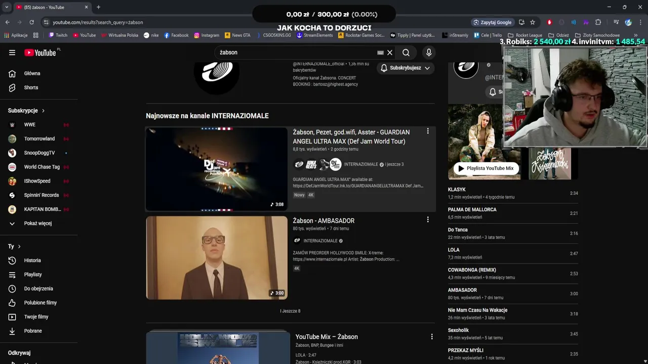Open INTERNAZIOMALE channel avatar
Image resolution: width=648 pixels, height=364 pixels.
point(217,72)
